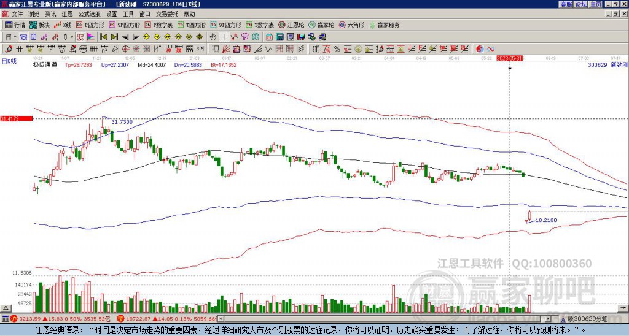Image resolution: width=629 pixels, height=336 pixels.
Task: Go to the 主页 homepage link
Action: [x=595, y=4]
